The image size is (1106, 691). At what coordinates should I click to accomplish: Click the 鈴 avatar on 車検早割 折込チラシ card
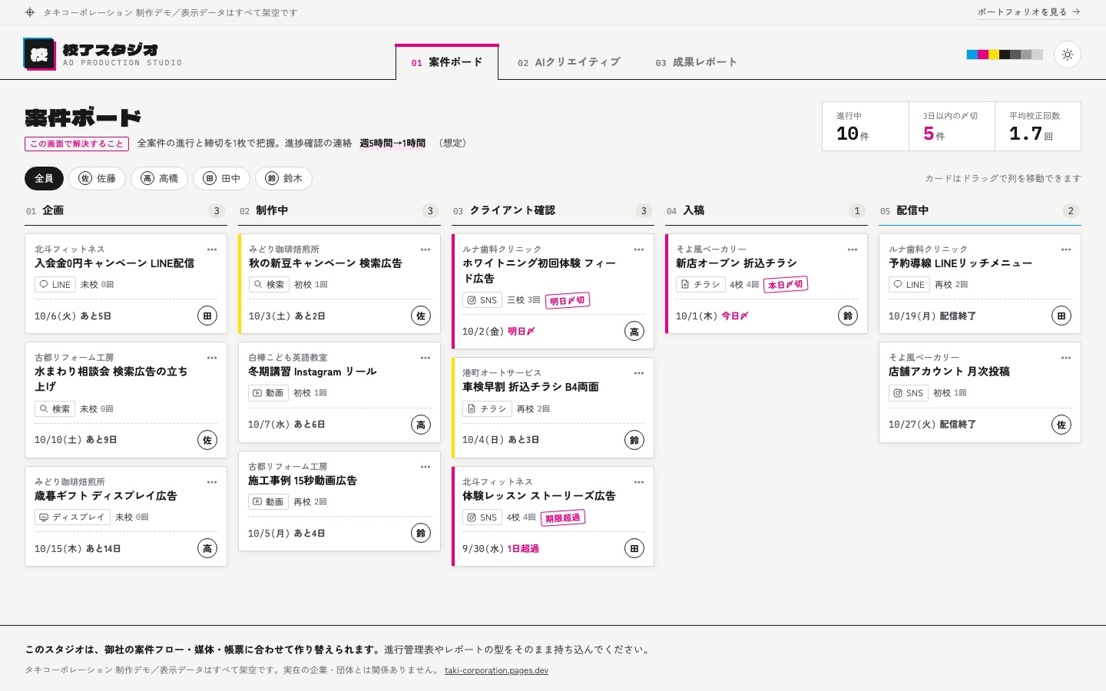pos(634,440)
